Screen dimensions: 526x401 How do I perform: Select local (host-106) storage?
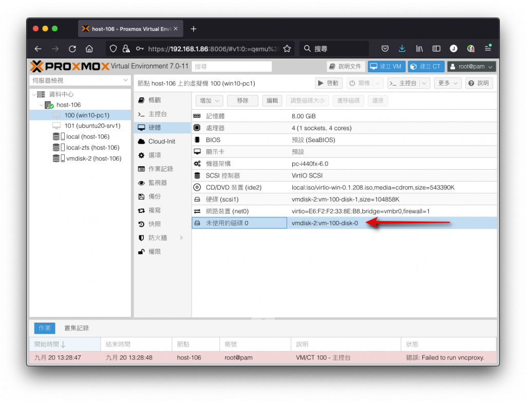point(81,137)
